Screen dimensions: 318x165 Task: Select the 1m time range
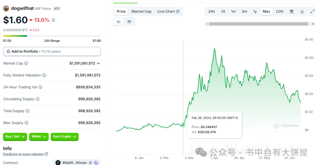pos(233,11)
